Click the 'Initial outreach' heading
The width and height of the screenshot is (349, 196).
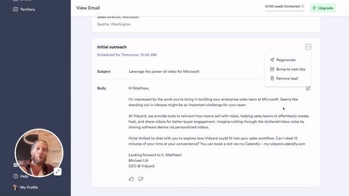tap(112, 47)
